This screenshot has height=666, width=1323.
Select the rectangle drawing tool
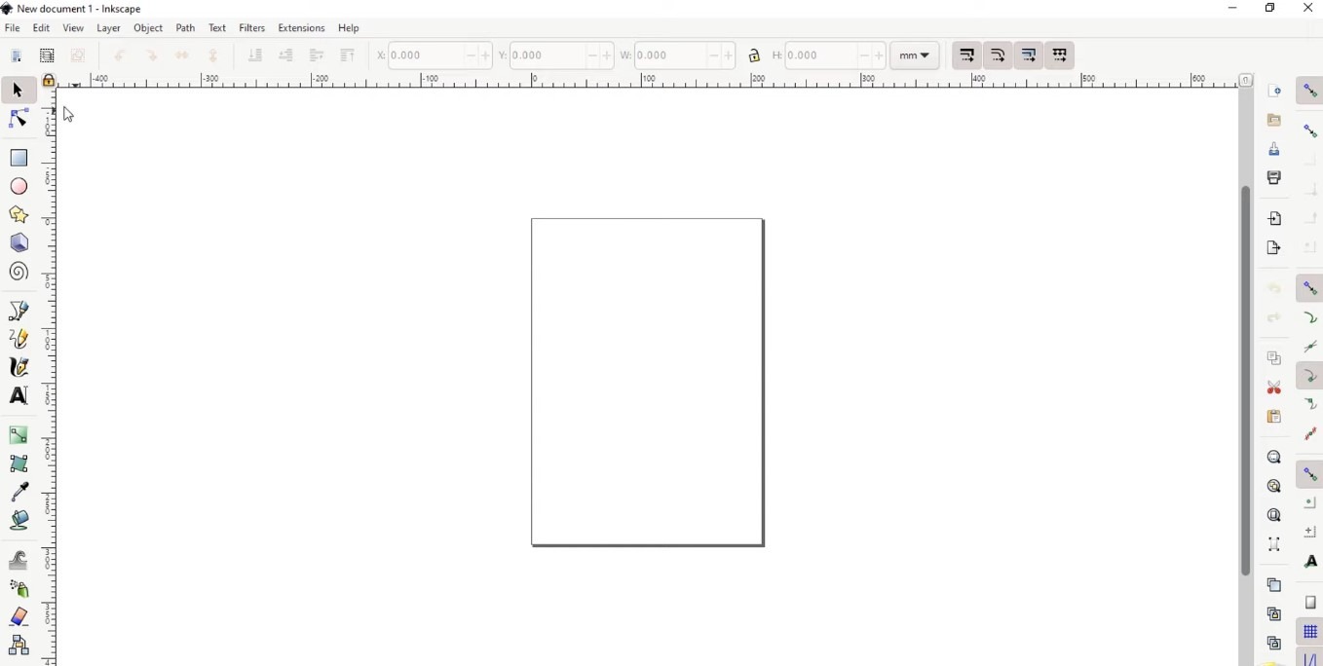click(x=19, y=158)
